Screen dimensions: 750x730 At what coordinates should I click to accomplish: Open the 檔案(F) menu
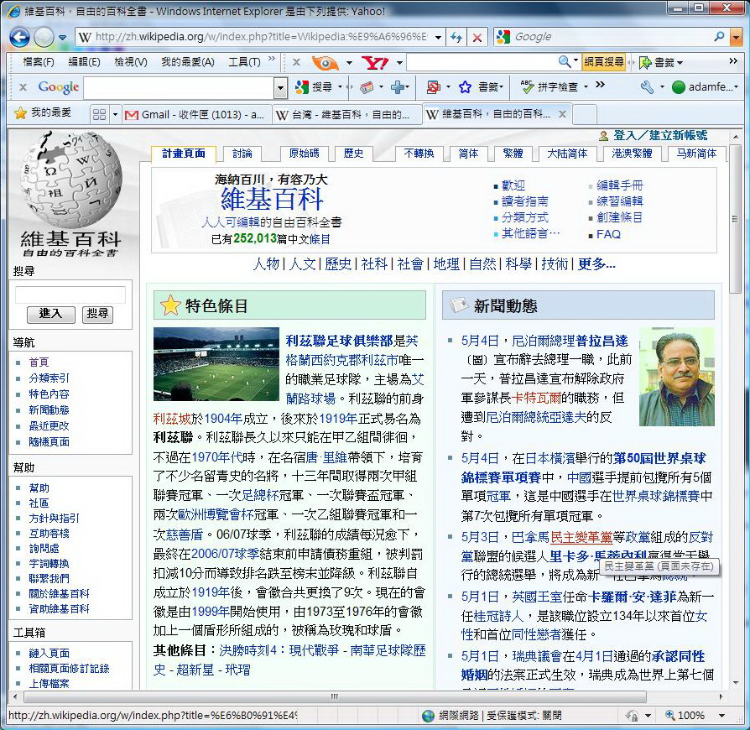(39, 62)
